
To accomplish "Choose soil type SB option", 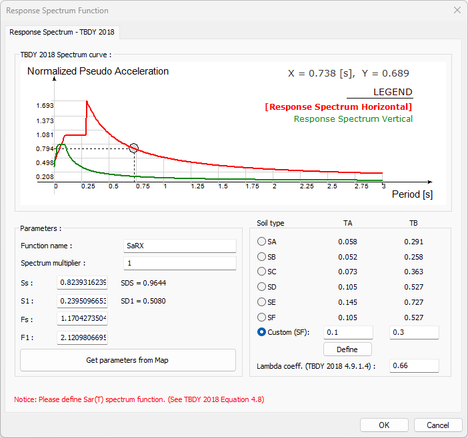I will (x=262, y=257).
